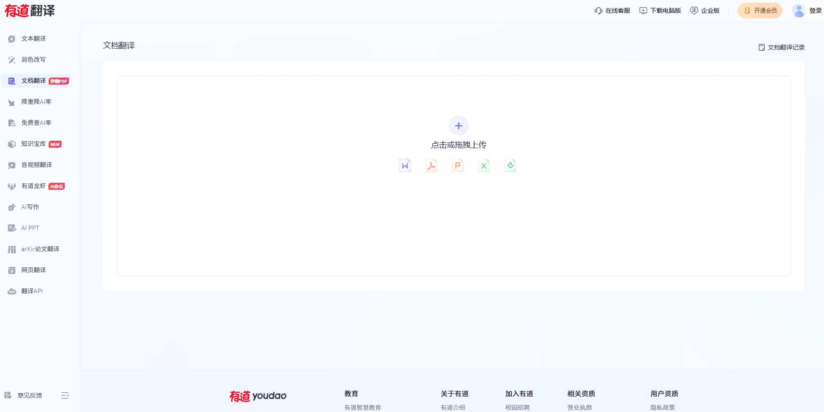Click the 知识宝库 cube icon
The height and width of the screenshot is (412, 824).
click(12, 144)
